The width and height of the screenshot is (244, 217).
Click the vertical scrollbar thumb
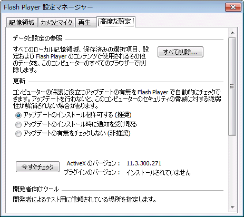pos(232,86)
